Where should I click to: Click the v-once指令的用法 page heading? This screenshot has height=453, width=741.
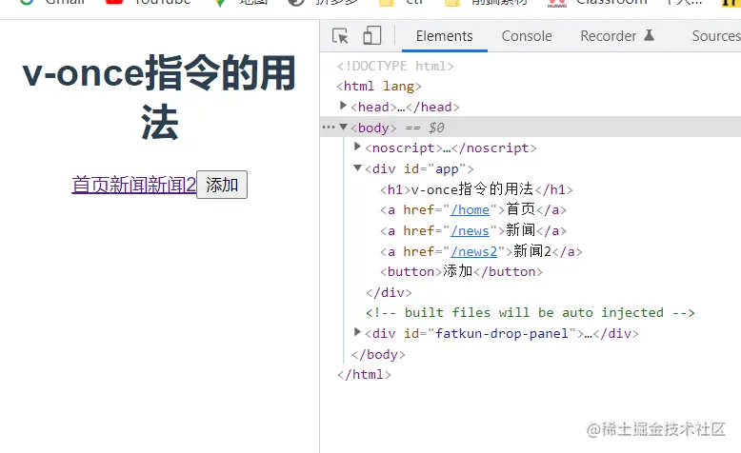(159, 97)
